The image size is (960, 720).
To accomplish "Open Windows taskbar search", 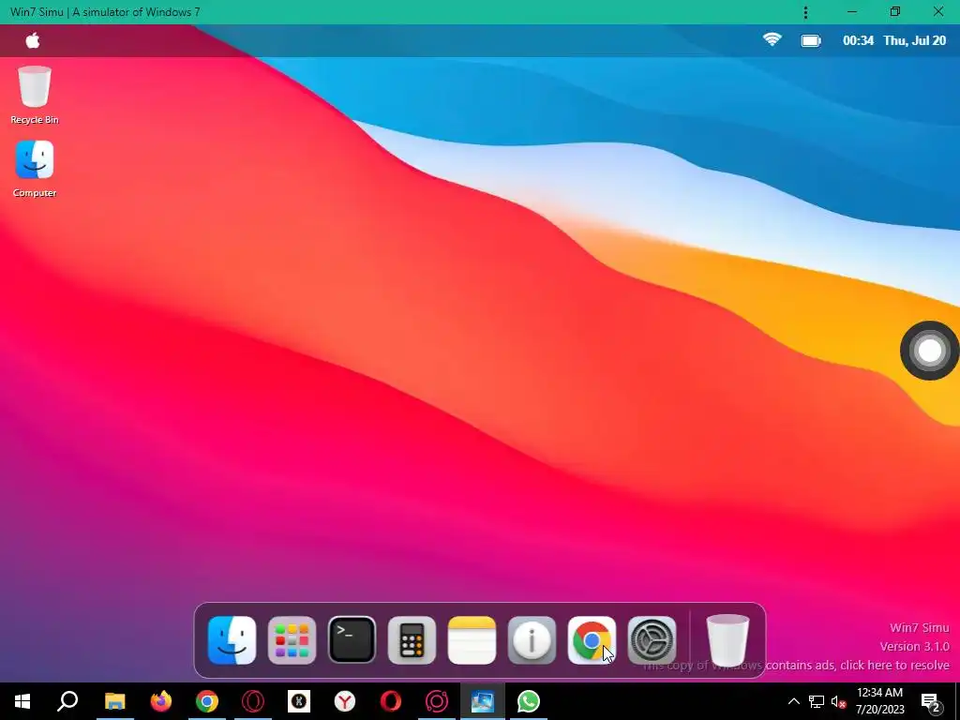I will tap(67, 701).
